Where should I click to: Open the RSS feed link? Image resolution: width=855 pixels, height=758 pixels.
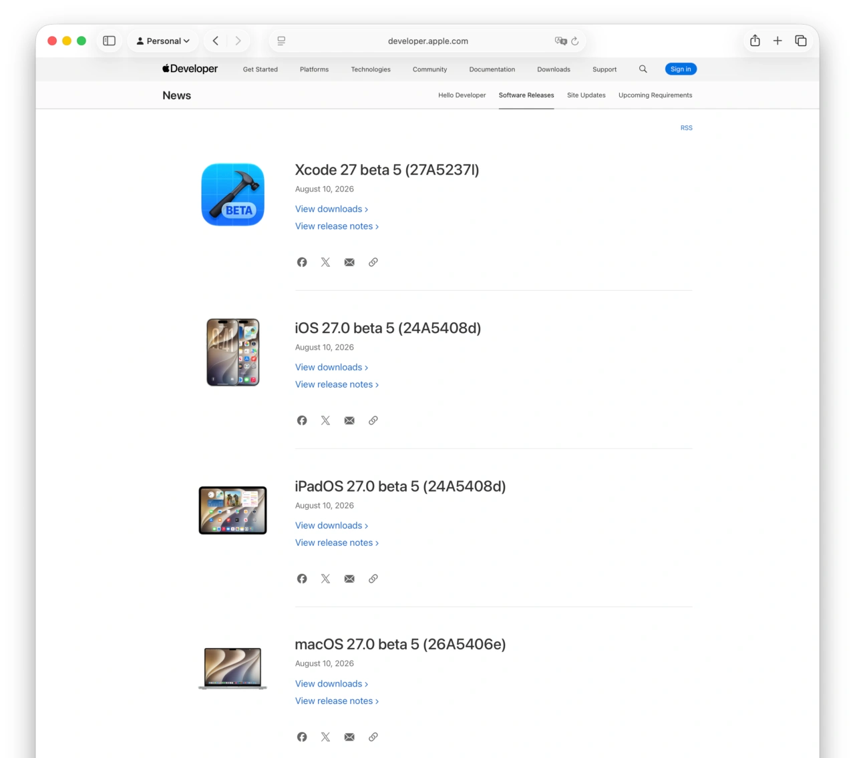point(687,128)
